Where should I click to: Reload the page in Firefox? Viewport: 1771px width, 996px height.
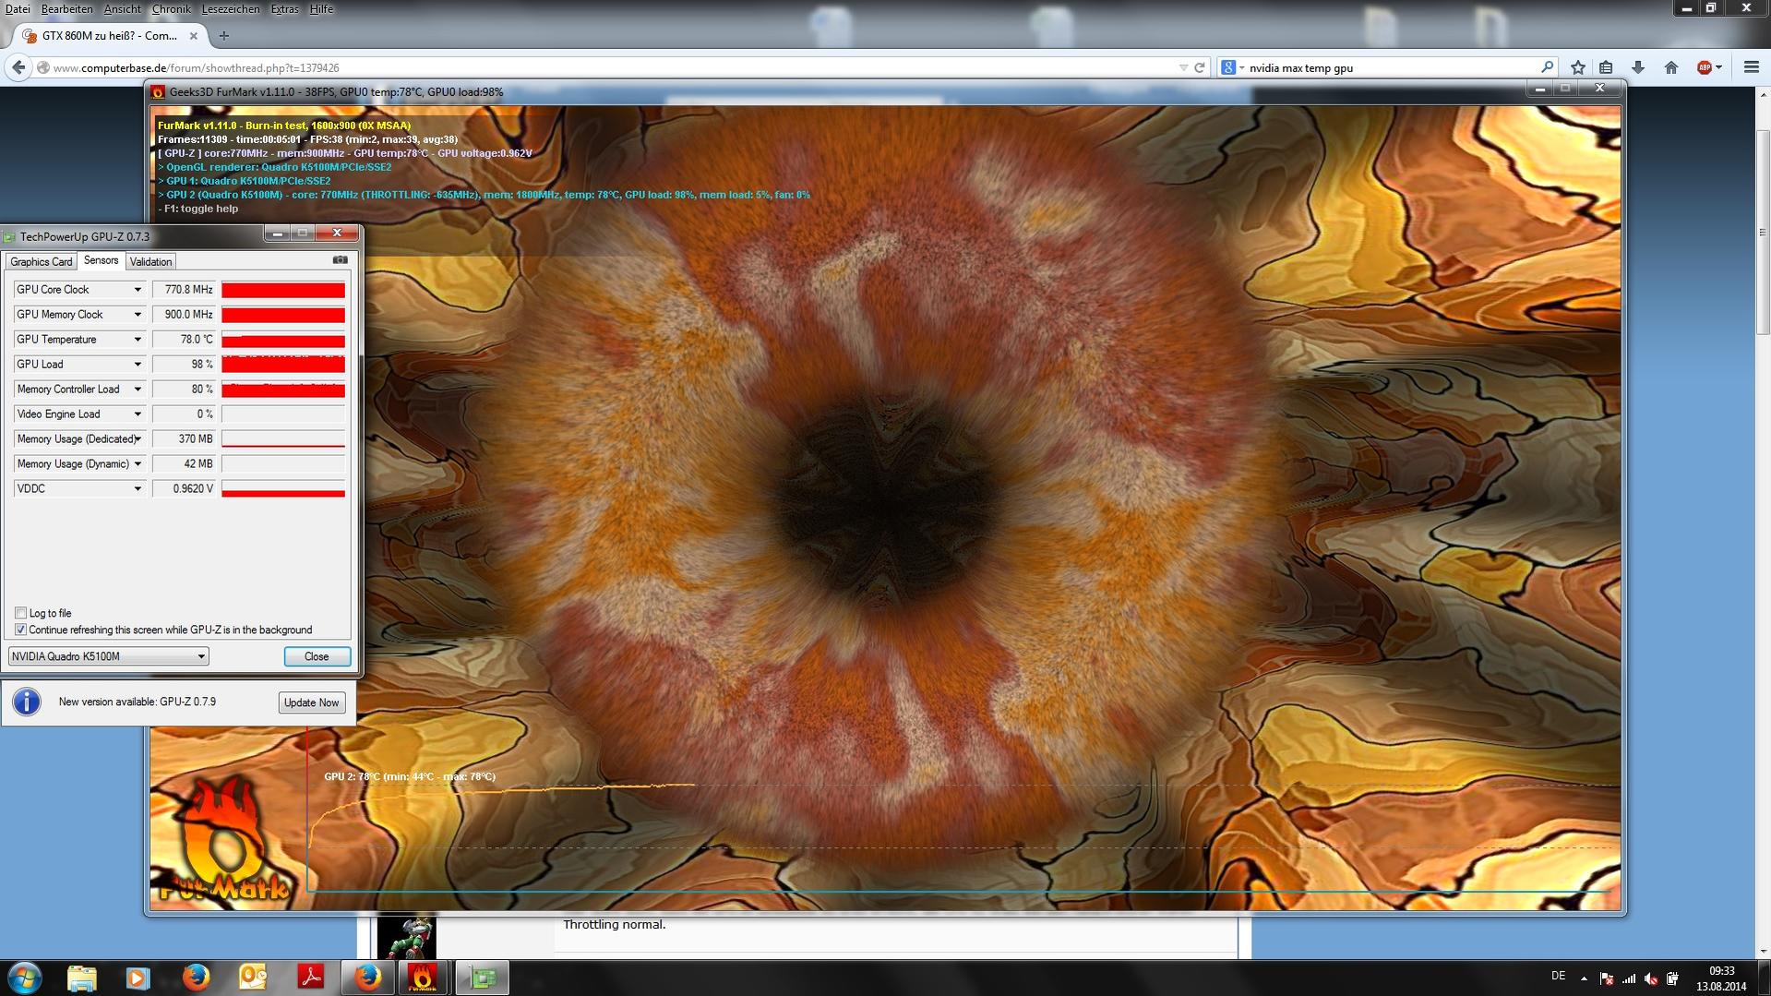[x=1200, y=67]
